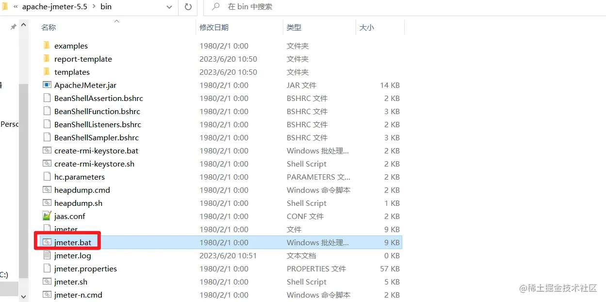Click the jmeter-n.cmd script icon
The image size is (606, 302).
point(47,295)
